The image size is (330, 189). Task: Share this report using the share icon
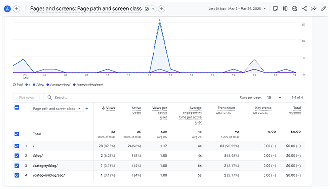[304, 9]
